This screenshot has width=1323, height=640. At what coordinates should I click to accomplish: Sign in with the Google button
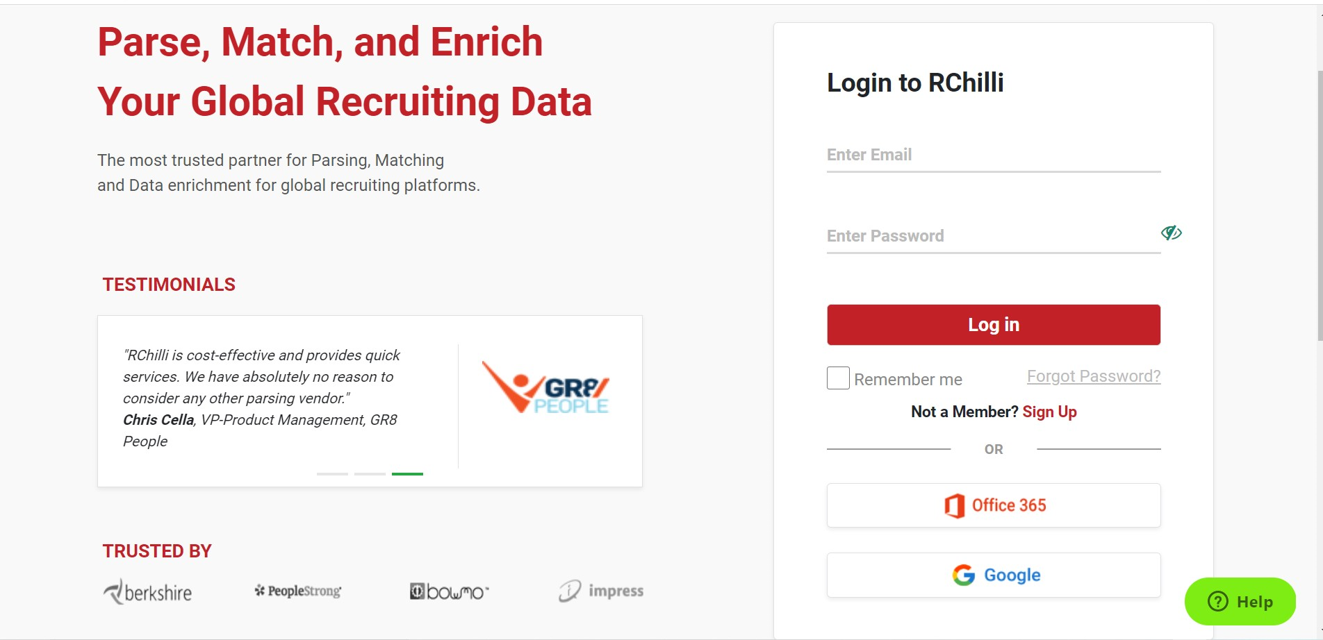[994, 575]
